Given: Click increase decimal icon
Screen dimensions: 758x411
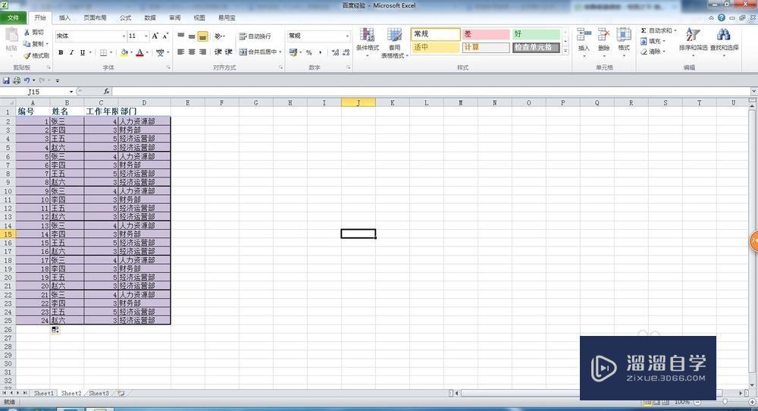Looking at the screenshot, I should coord(336,52).
